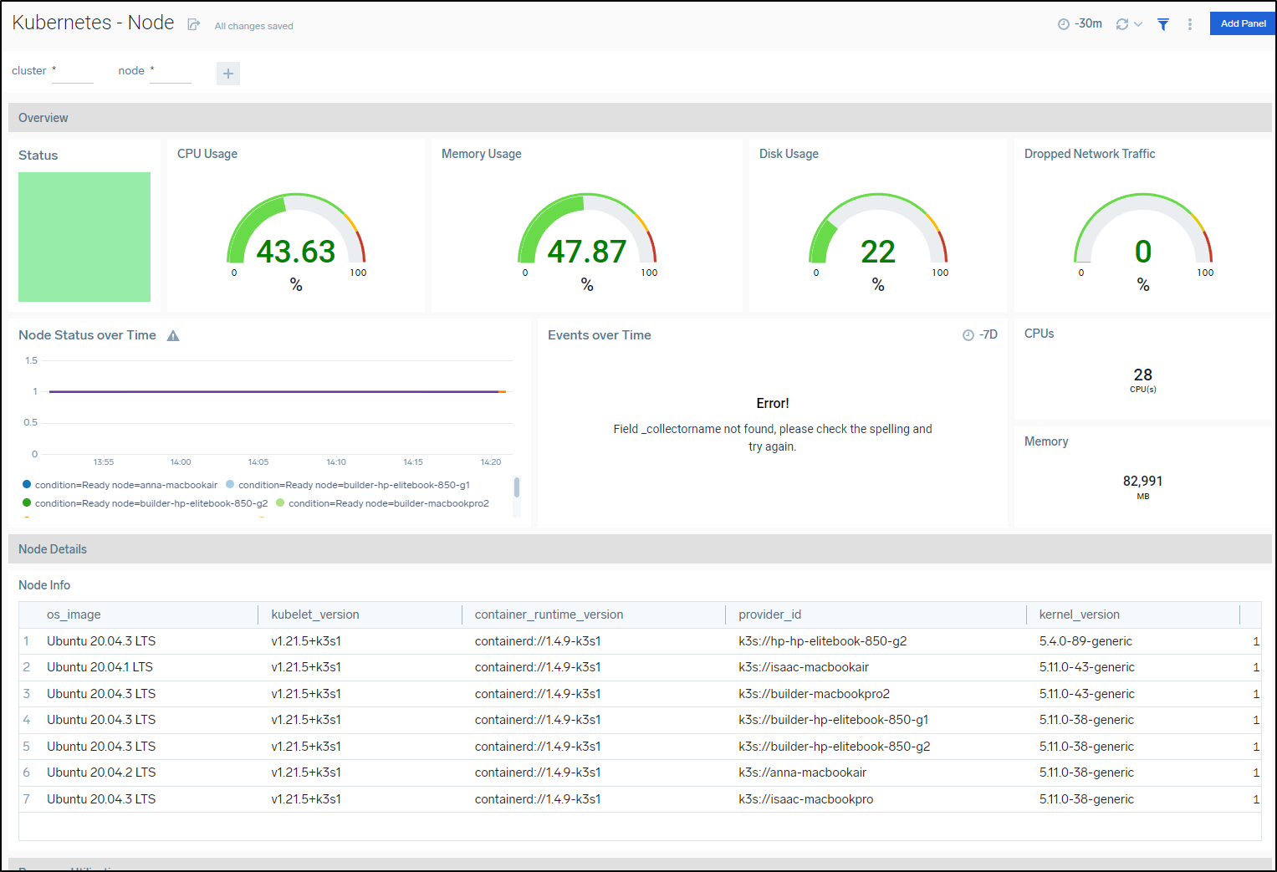Sort table by os_image column header

tap(74, 614)
